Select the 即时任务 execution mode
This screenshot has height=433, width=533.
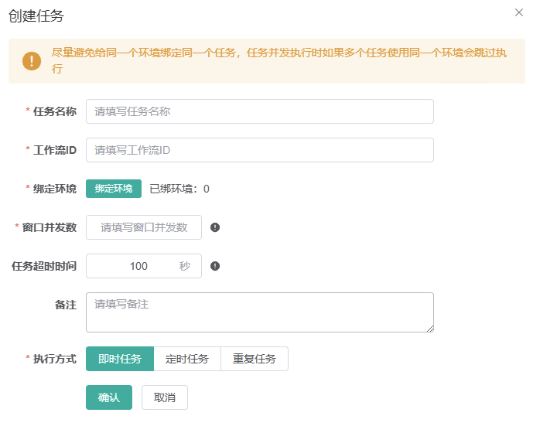[x=120, y=359]
